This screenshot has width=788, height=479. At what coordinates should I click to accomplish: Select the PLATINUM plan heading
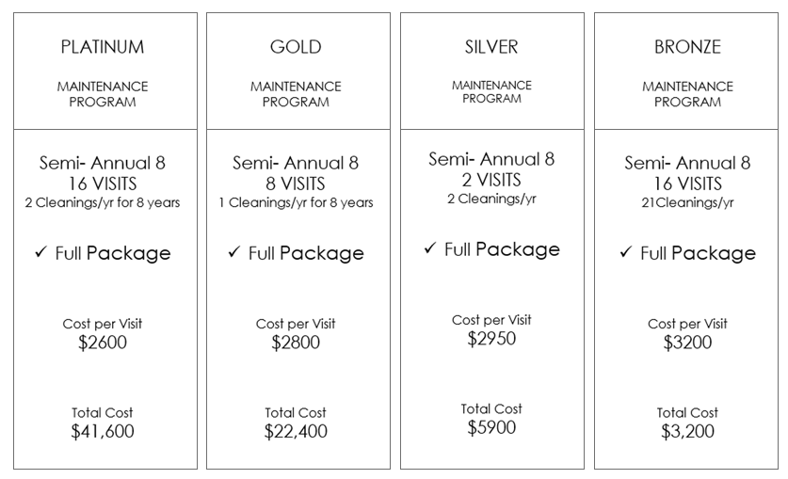click(103, 47)
